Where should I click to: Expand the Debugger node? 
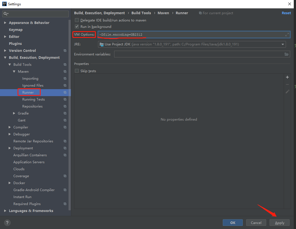coord(10,134)
